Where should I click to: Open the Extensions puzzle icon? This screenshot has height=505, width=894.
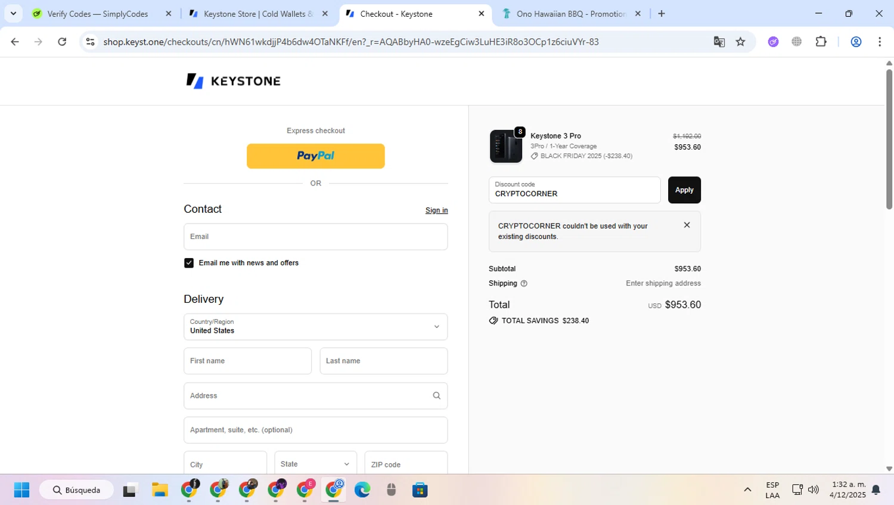click(821, 42)
